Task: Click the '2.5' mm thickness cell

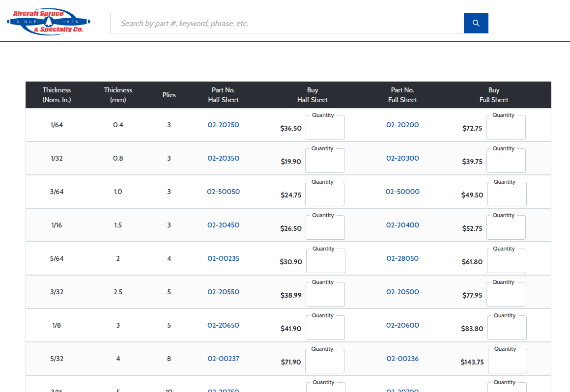Action: 118,292
